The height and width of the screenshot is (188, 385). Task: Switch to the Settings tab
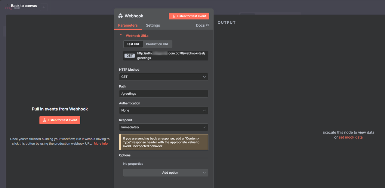(x=153, y=25)
